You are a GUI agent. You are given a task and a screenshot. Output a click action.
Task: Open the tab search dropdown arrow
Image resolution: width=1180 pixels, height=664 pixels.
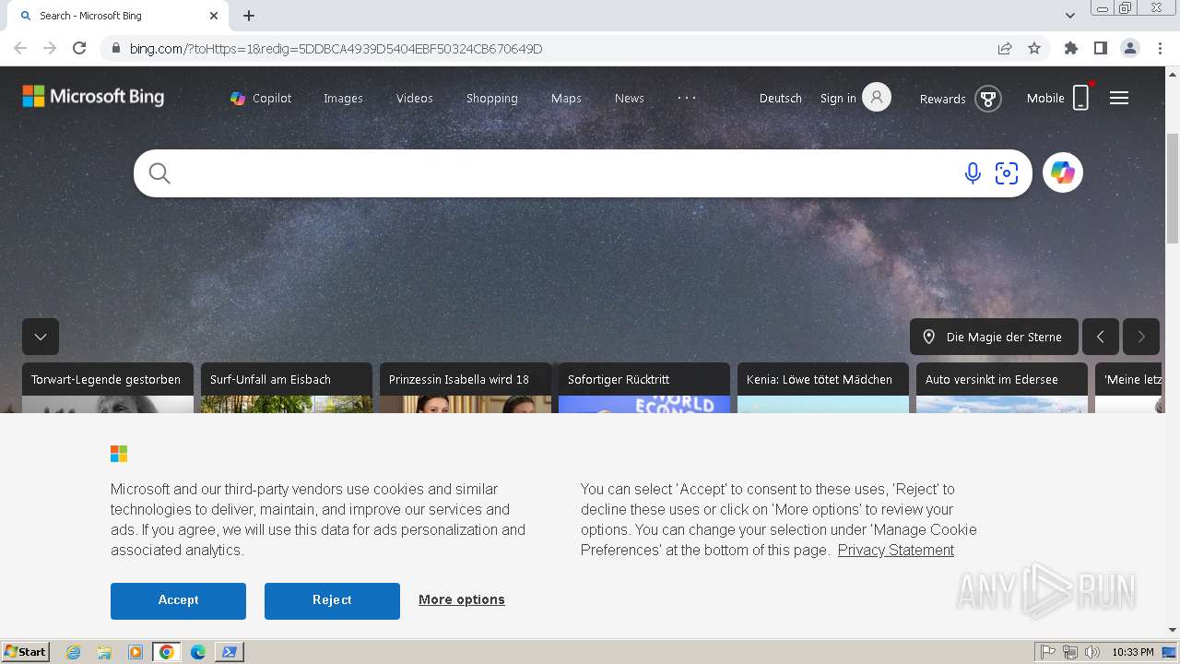click(x=1070, y=16)
